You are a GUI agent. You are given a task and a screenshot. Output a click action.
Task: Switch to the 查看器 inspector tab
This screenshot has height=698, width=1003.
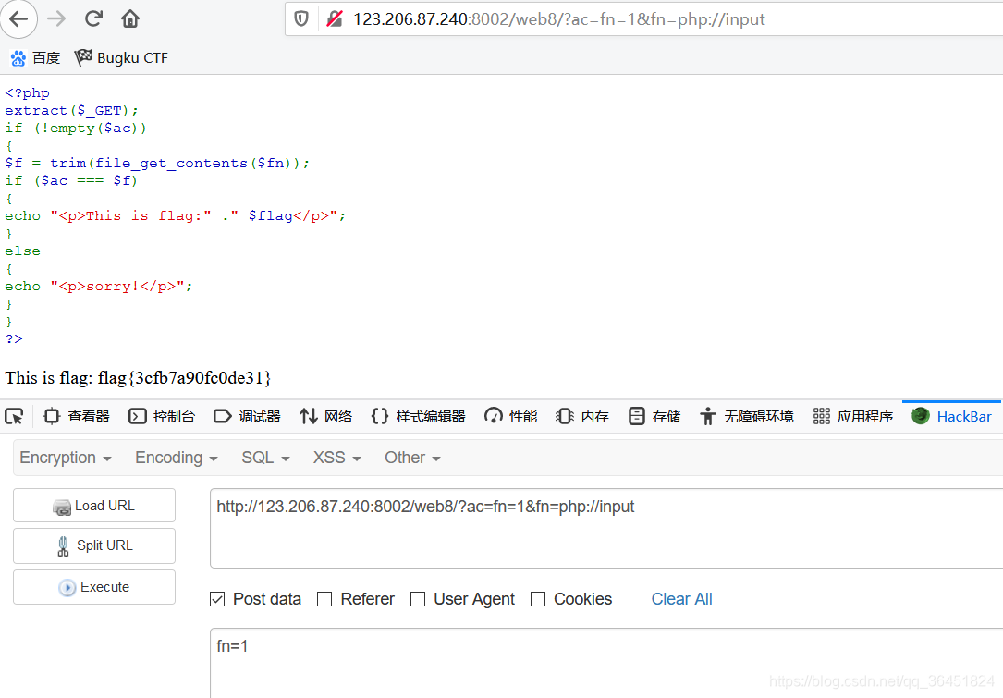76,417
